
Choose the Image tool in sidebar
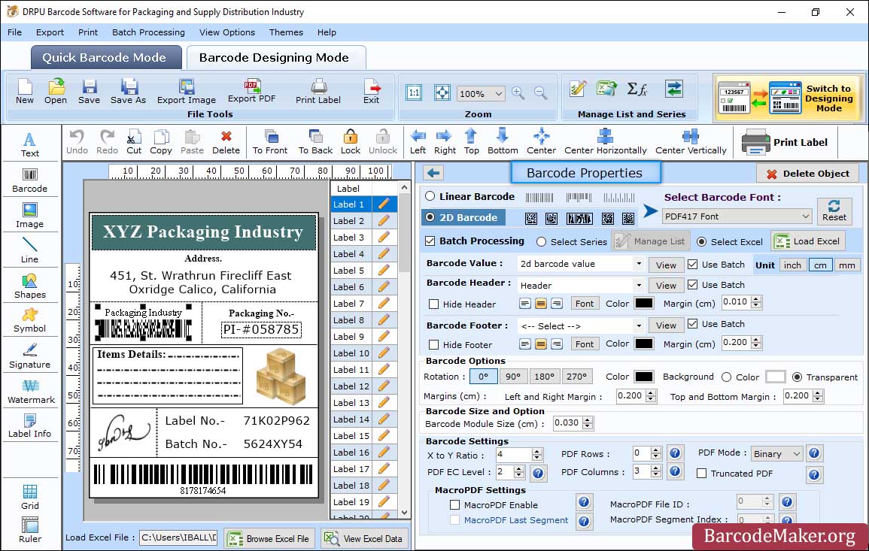pos(30,216)
